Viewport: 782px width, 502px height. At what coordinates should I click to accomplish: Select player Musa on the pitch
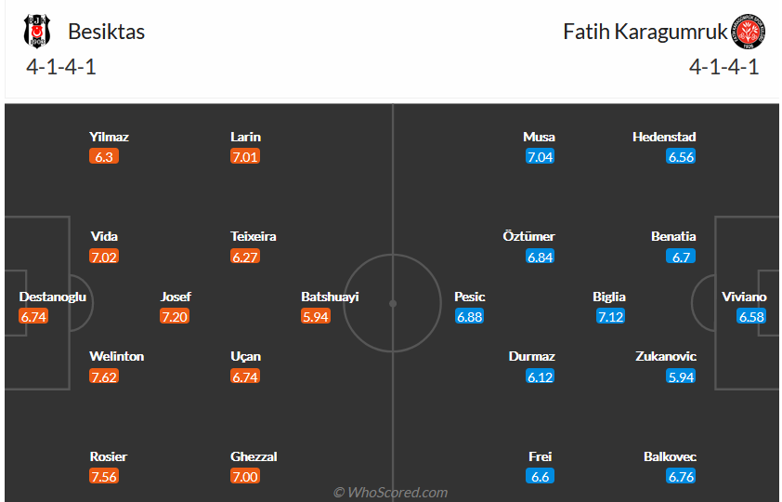(x=540, y=137)
